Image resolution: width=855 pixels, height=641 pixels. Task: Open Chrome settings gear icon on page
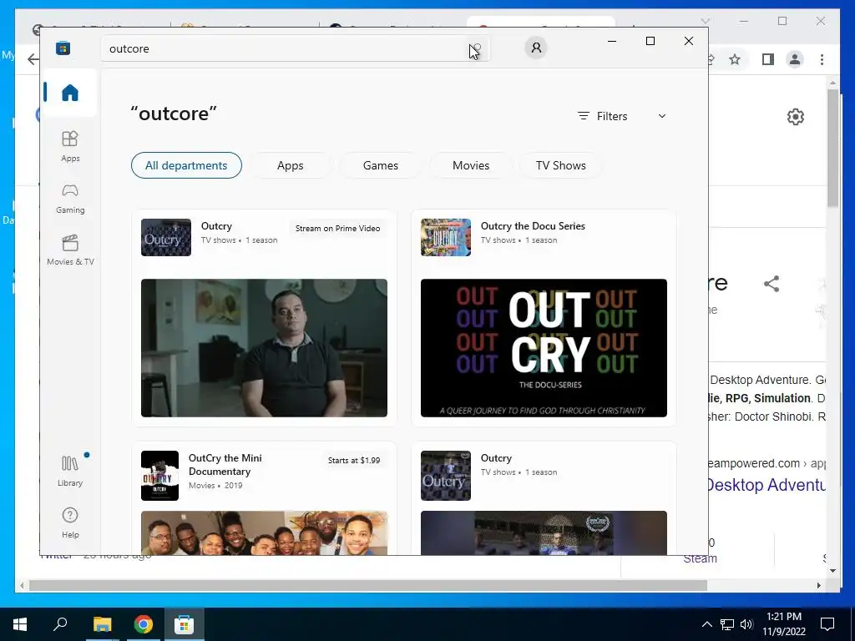(796, 117)
